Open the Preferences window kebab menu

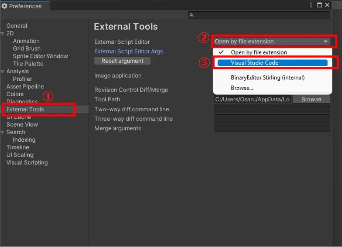click(311, 5)
